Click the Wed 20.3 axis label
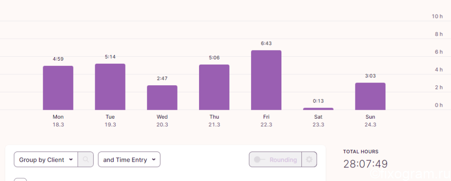The image size is (451, 181). point(162,121)
